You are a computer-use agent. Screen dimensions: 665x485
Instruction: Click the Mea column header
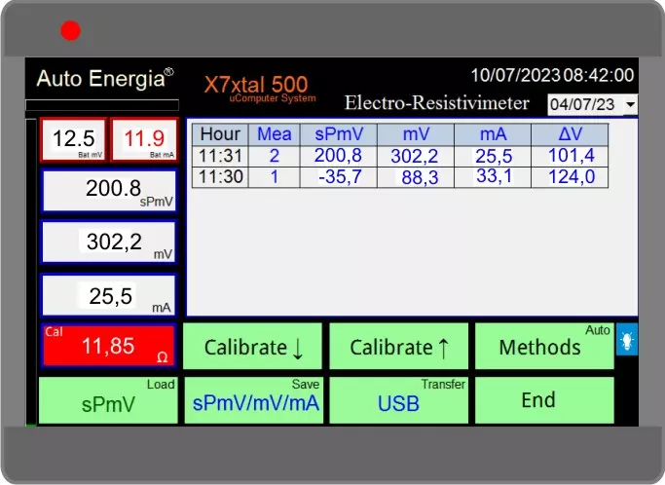(274, 134)
